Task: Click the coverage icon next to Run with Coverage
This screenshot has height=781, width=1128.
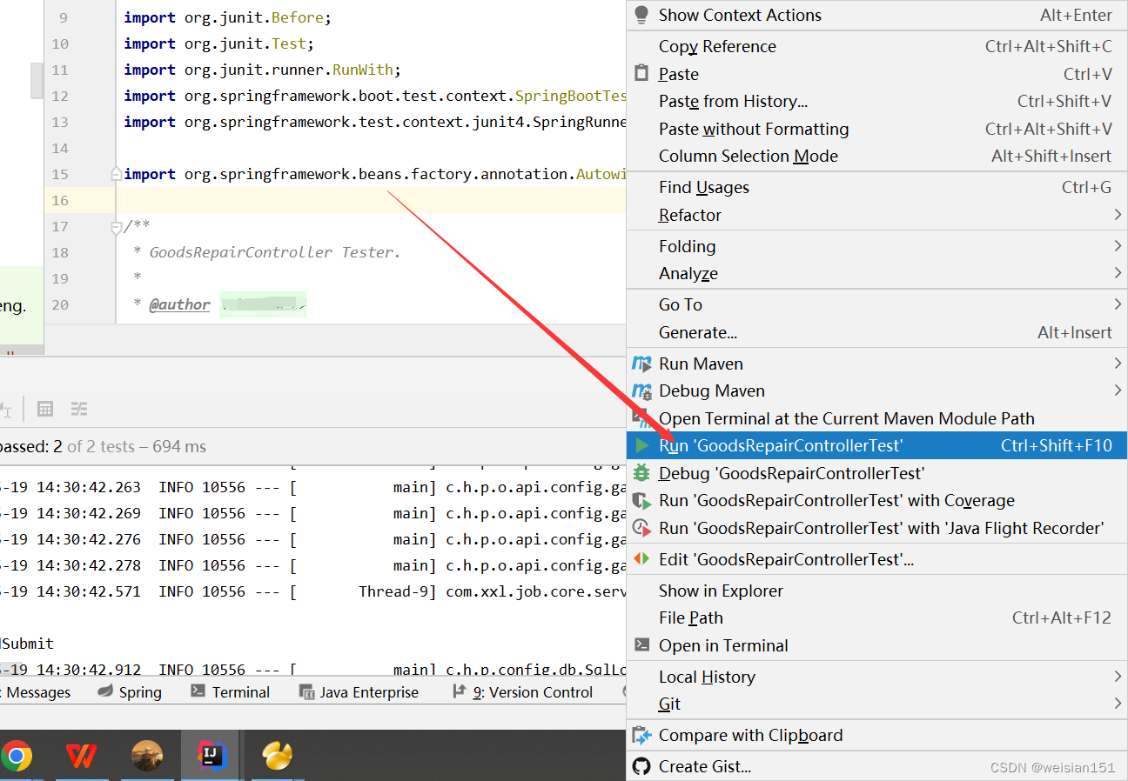Action: pos(642,501)
